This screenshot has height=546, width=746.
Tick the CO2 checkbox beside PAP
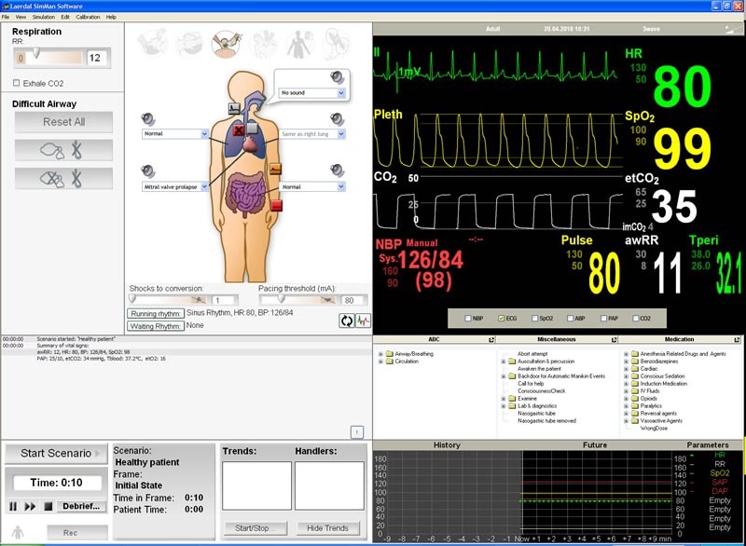click(x=636, y=318)
